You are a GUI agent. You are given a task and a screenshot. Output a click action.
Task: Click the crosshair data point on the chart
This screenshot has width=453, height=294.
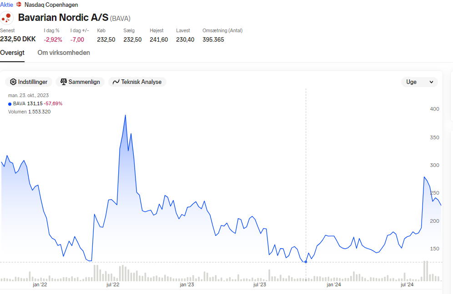[306, 262]
